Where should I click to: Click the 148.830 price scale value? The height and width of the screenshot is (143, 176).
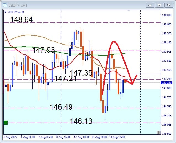tap(167, 15)
